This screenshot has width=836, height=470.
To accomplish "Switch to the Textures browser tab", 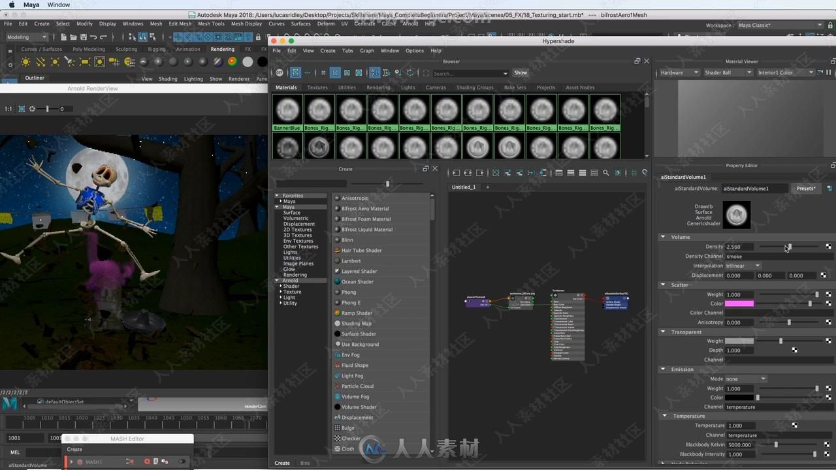I will pyautogui.click(x=317, y=87).
